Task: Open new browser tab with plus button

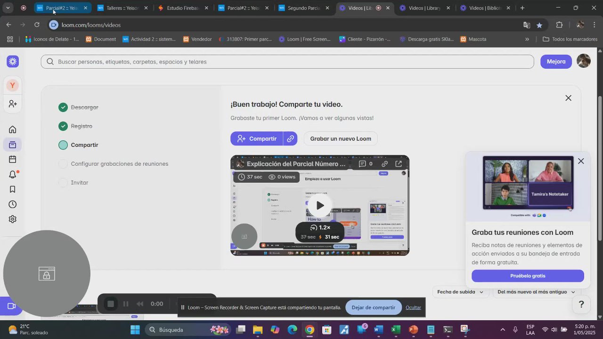Action: 522,8
